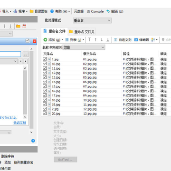Viewport: 171px width, 171px height.
Task: Switch to the 重命名 文件 tab
Action: pos(55,31)
